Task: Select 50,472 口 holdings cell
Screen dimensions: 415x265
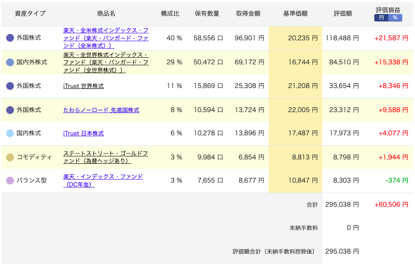Action: point(208,62)
